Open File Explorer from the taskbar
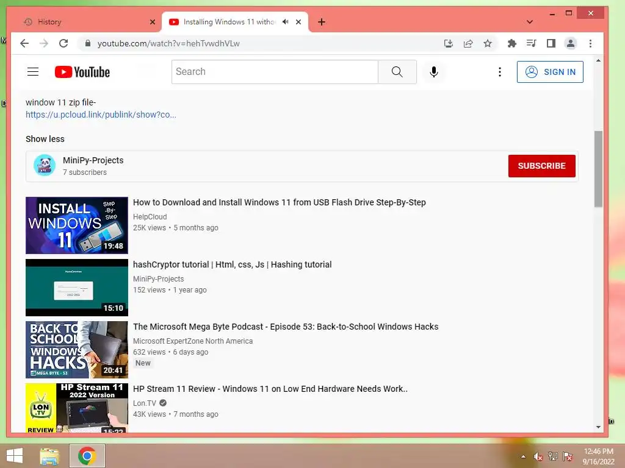Image resolution: width=625 pixels, height=468 pixels. [49, 456]
